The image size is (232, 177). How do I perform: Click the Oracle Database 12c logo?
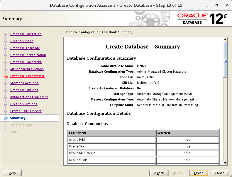(202, 19)
